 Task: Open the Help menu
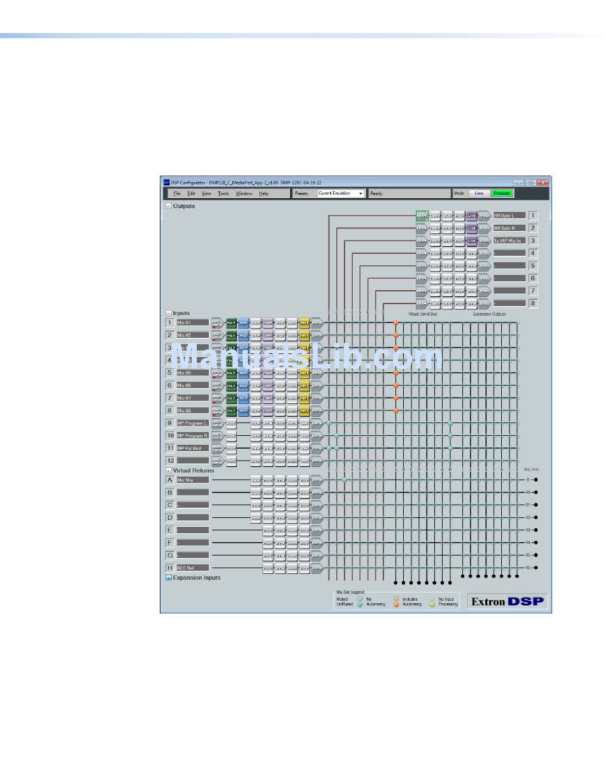(264, 193)
